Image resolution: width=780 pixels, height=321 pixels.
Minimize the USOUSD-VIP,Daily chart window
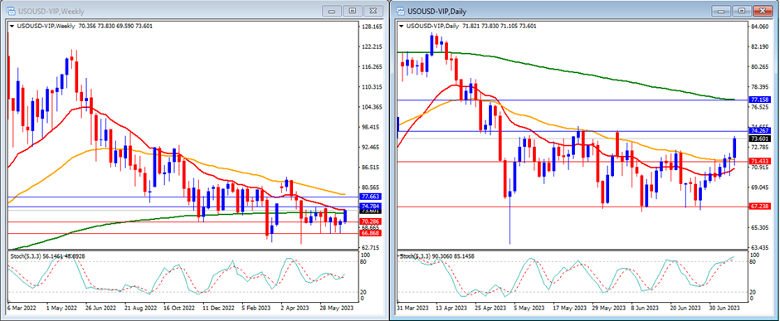pyautogui.click(x=722, y=11)
